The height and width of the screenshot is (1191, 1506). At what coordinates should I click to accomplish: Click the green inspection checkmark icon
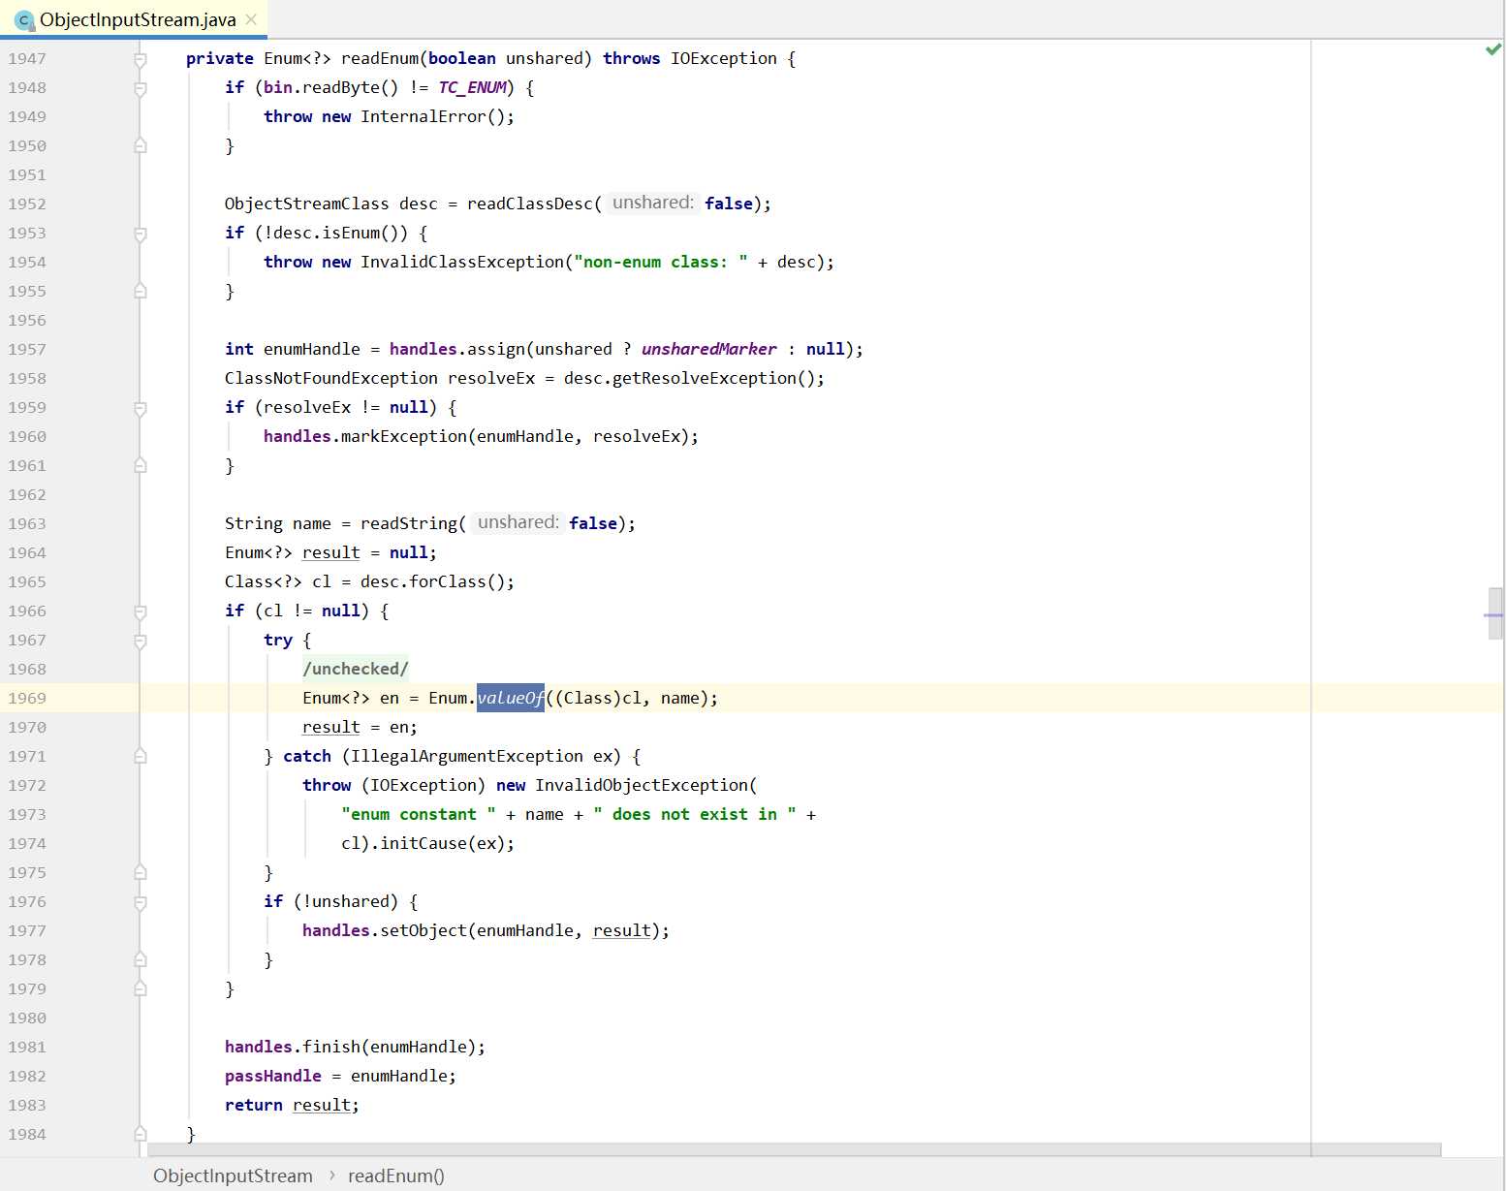[1492, 49]
